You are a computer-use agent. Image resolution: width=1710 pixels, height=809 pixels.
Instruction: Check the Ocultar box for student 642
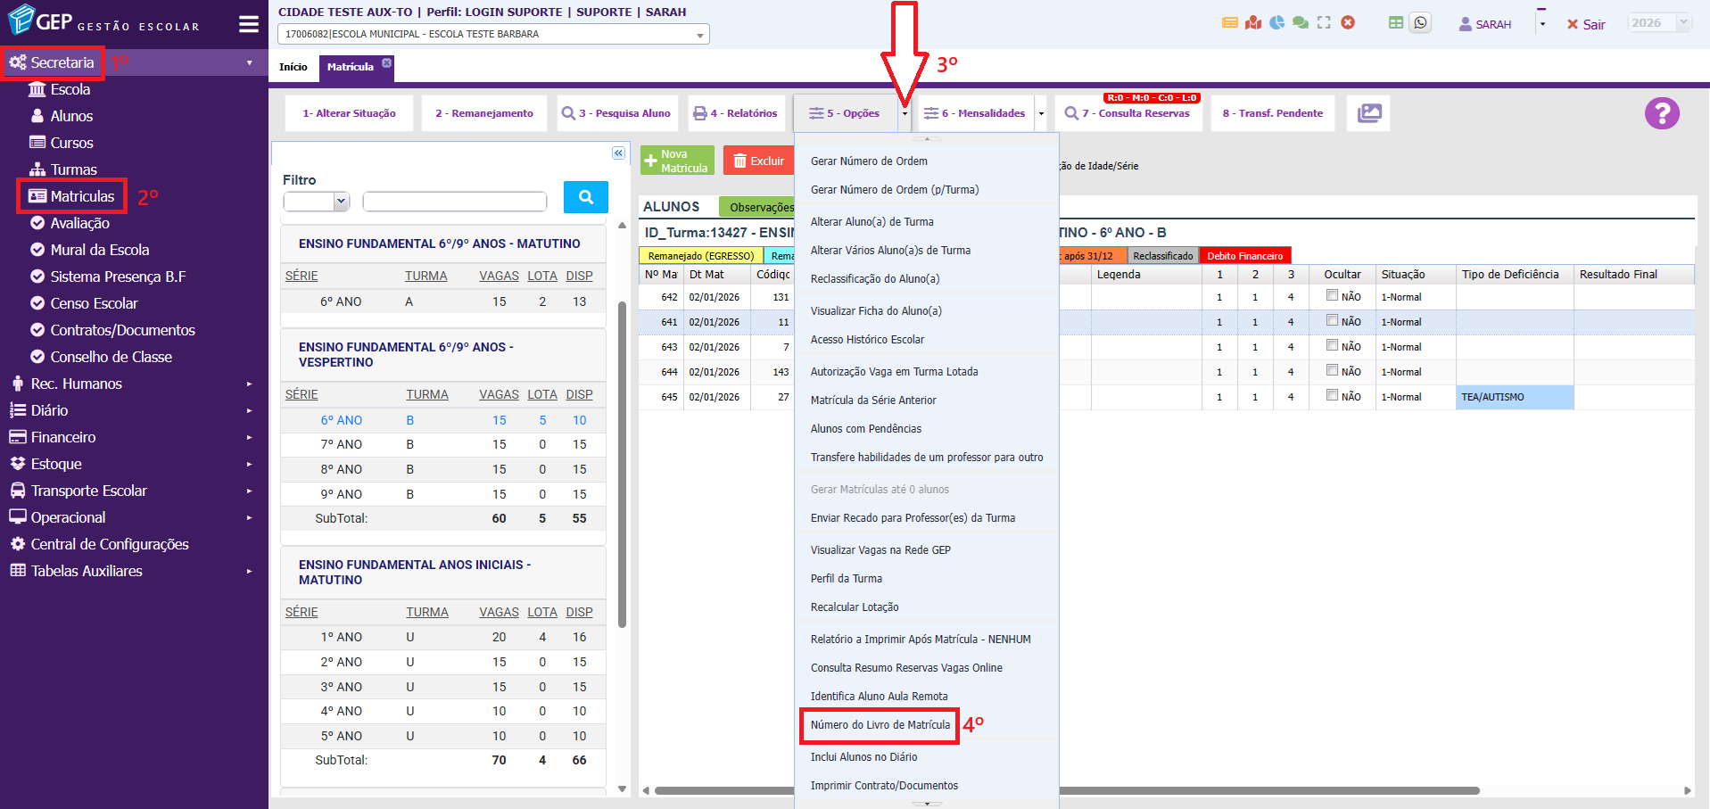tap(1332, 295)
